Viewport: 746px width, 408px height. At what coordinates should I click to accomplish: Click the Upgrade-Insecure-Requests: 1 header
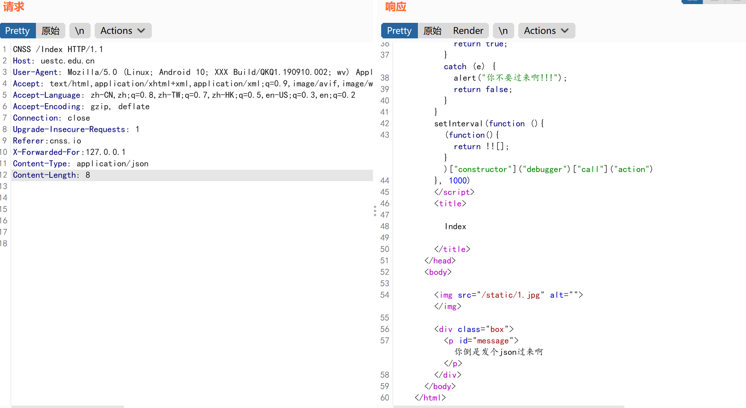[76, 129]
